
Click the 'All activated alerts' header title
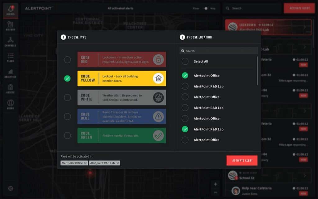click(120, 8)
